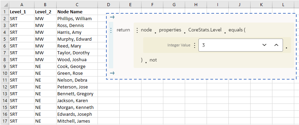Select column C header

point(77,5)
